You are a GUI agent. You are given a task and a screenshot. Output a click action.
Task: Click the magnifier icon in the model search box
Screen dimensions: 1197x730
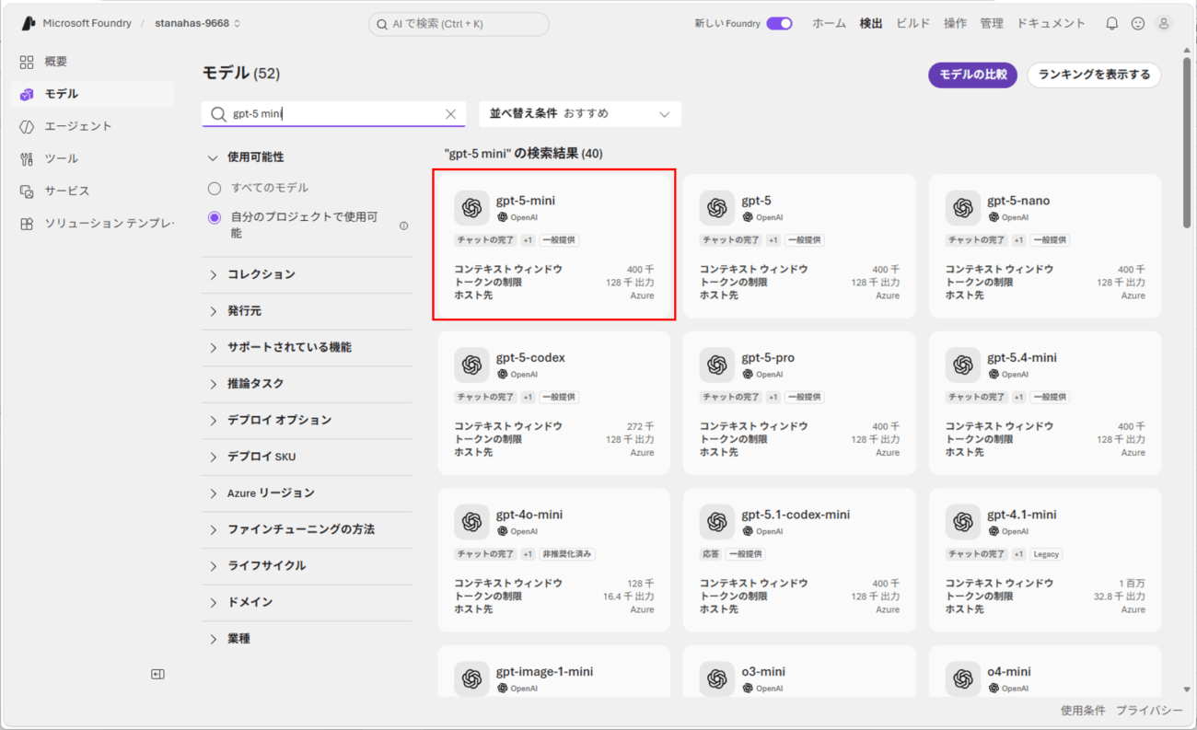click(x=218, y=114)
